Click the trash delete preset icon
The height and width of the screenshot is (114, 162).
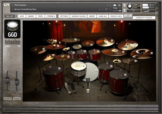(110, 9)
